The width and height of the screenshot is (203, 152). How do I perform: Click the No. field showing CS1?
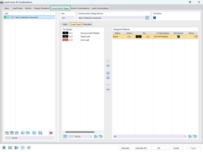coord(68,18)
